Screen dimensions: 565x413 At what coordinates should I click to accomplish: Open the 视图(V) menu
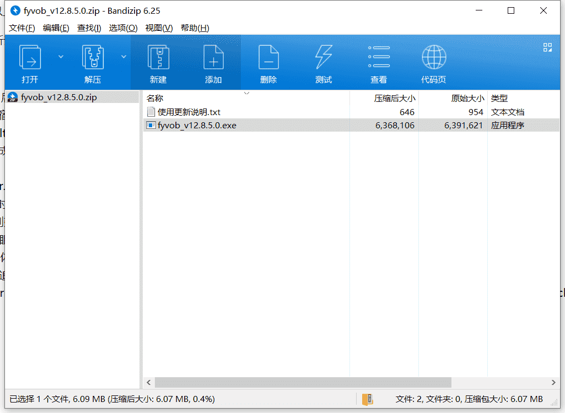tap(159, 28)
